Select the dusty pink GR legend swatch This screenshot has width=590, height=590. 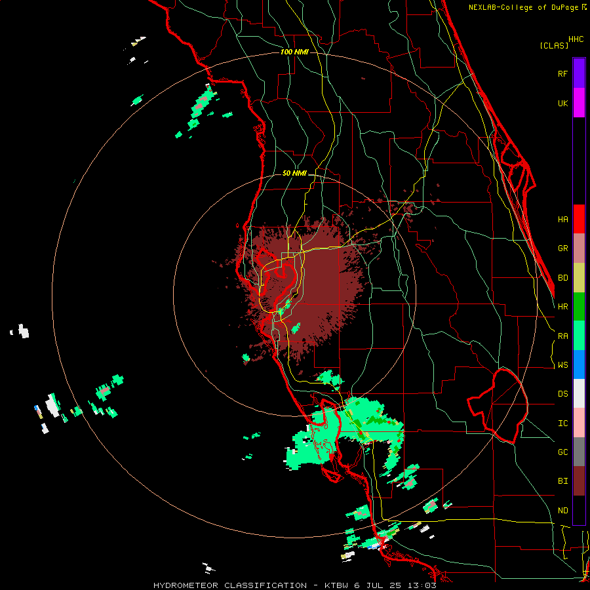point(579,248)
